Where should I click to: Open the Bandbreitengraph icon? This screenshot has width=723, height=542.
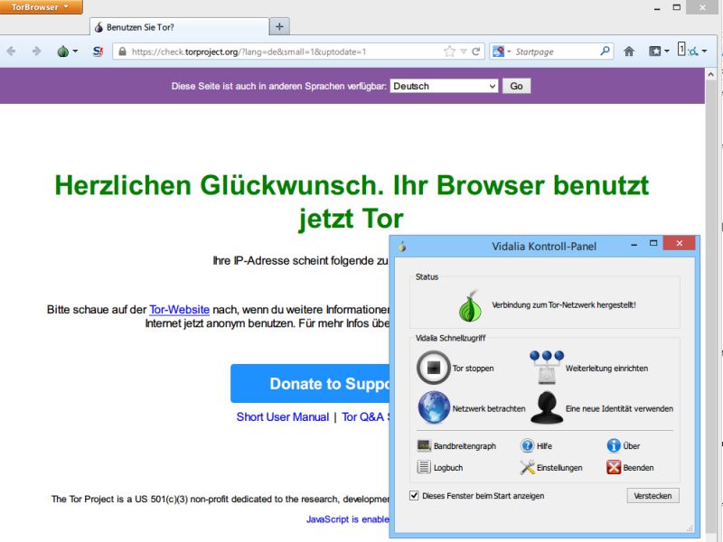tap(424, 445)
